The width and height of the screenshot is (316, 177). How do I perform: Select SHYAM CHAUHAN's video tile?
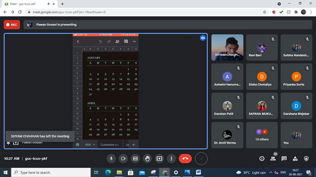click(x=227, y=47)
